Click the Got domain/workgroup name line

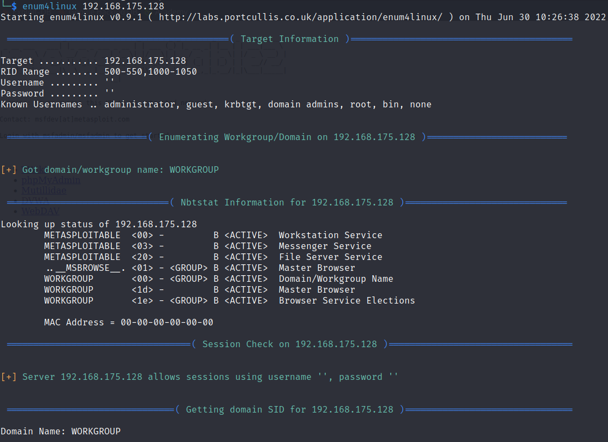coord(110,170)
